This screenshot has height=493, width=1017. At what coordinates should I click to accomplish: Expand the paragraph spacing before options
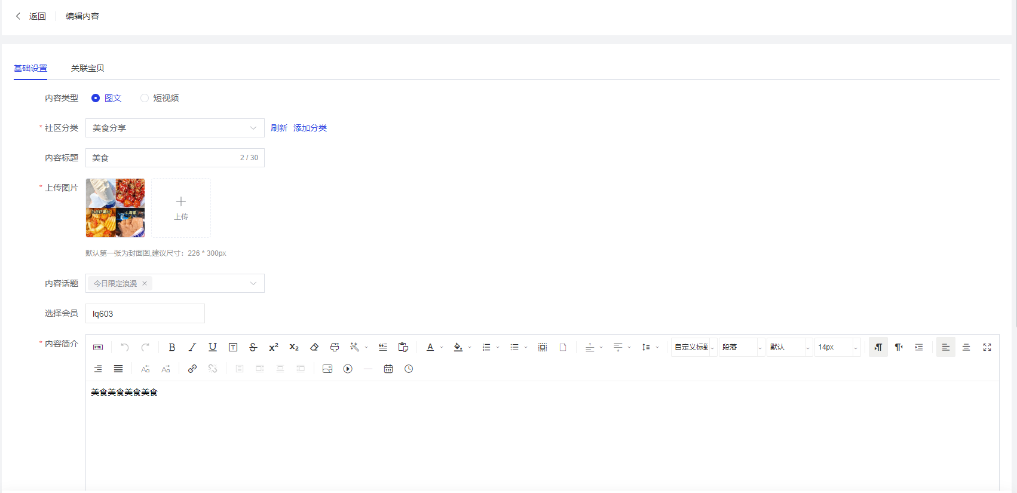click(601, 347)
